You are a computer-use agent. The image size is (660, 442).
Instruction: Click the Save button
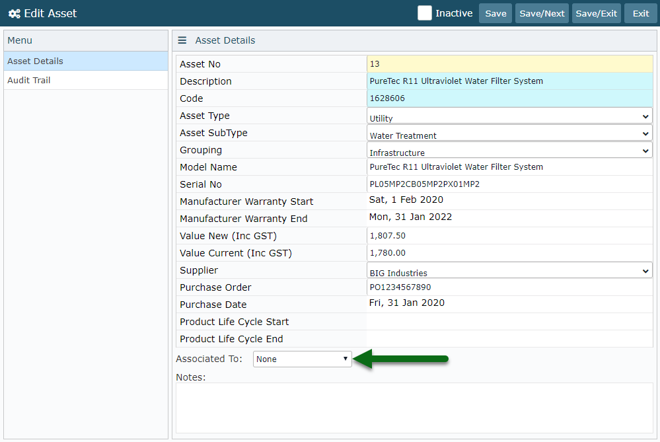point(495,13)
